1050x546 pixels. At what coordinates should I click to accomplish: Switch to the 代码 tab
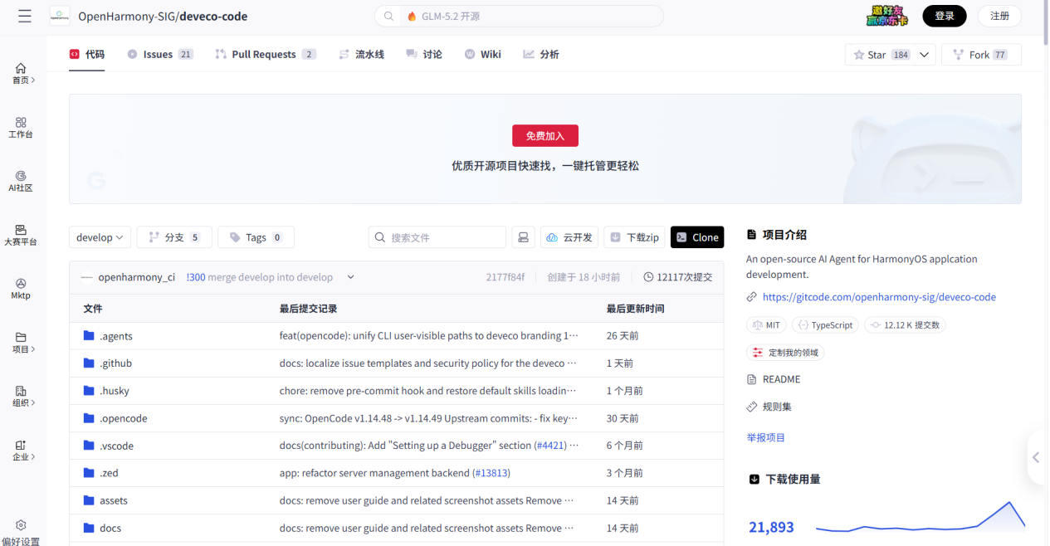pos(87,54)
